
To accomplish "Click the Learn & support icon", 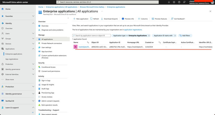I will 3,107.
